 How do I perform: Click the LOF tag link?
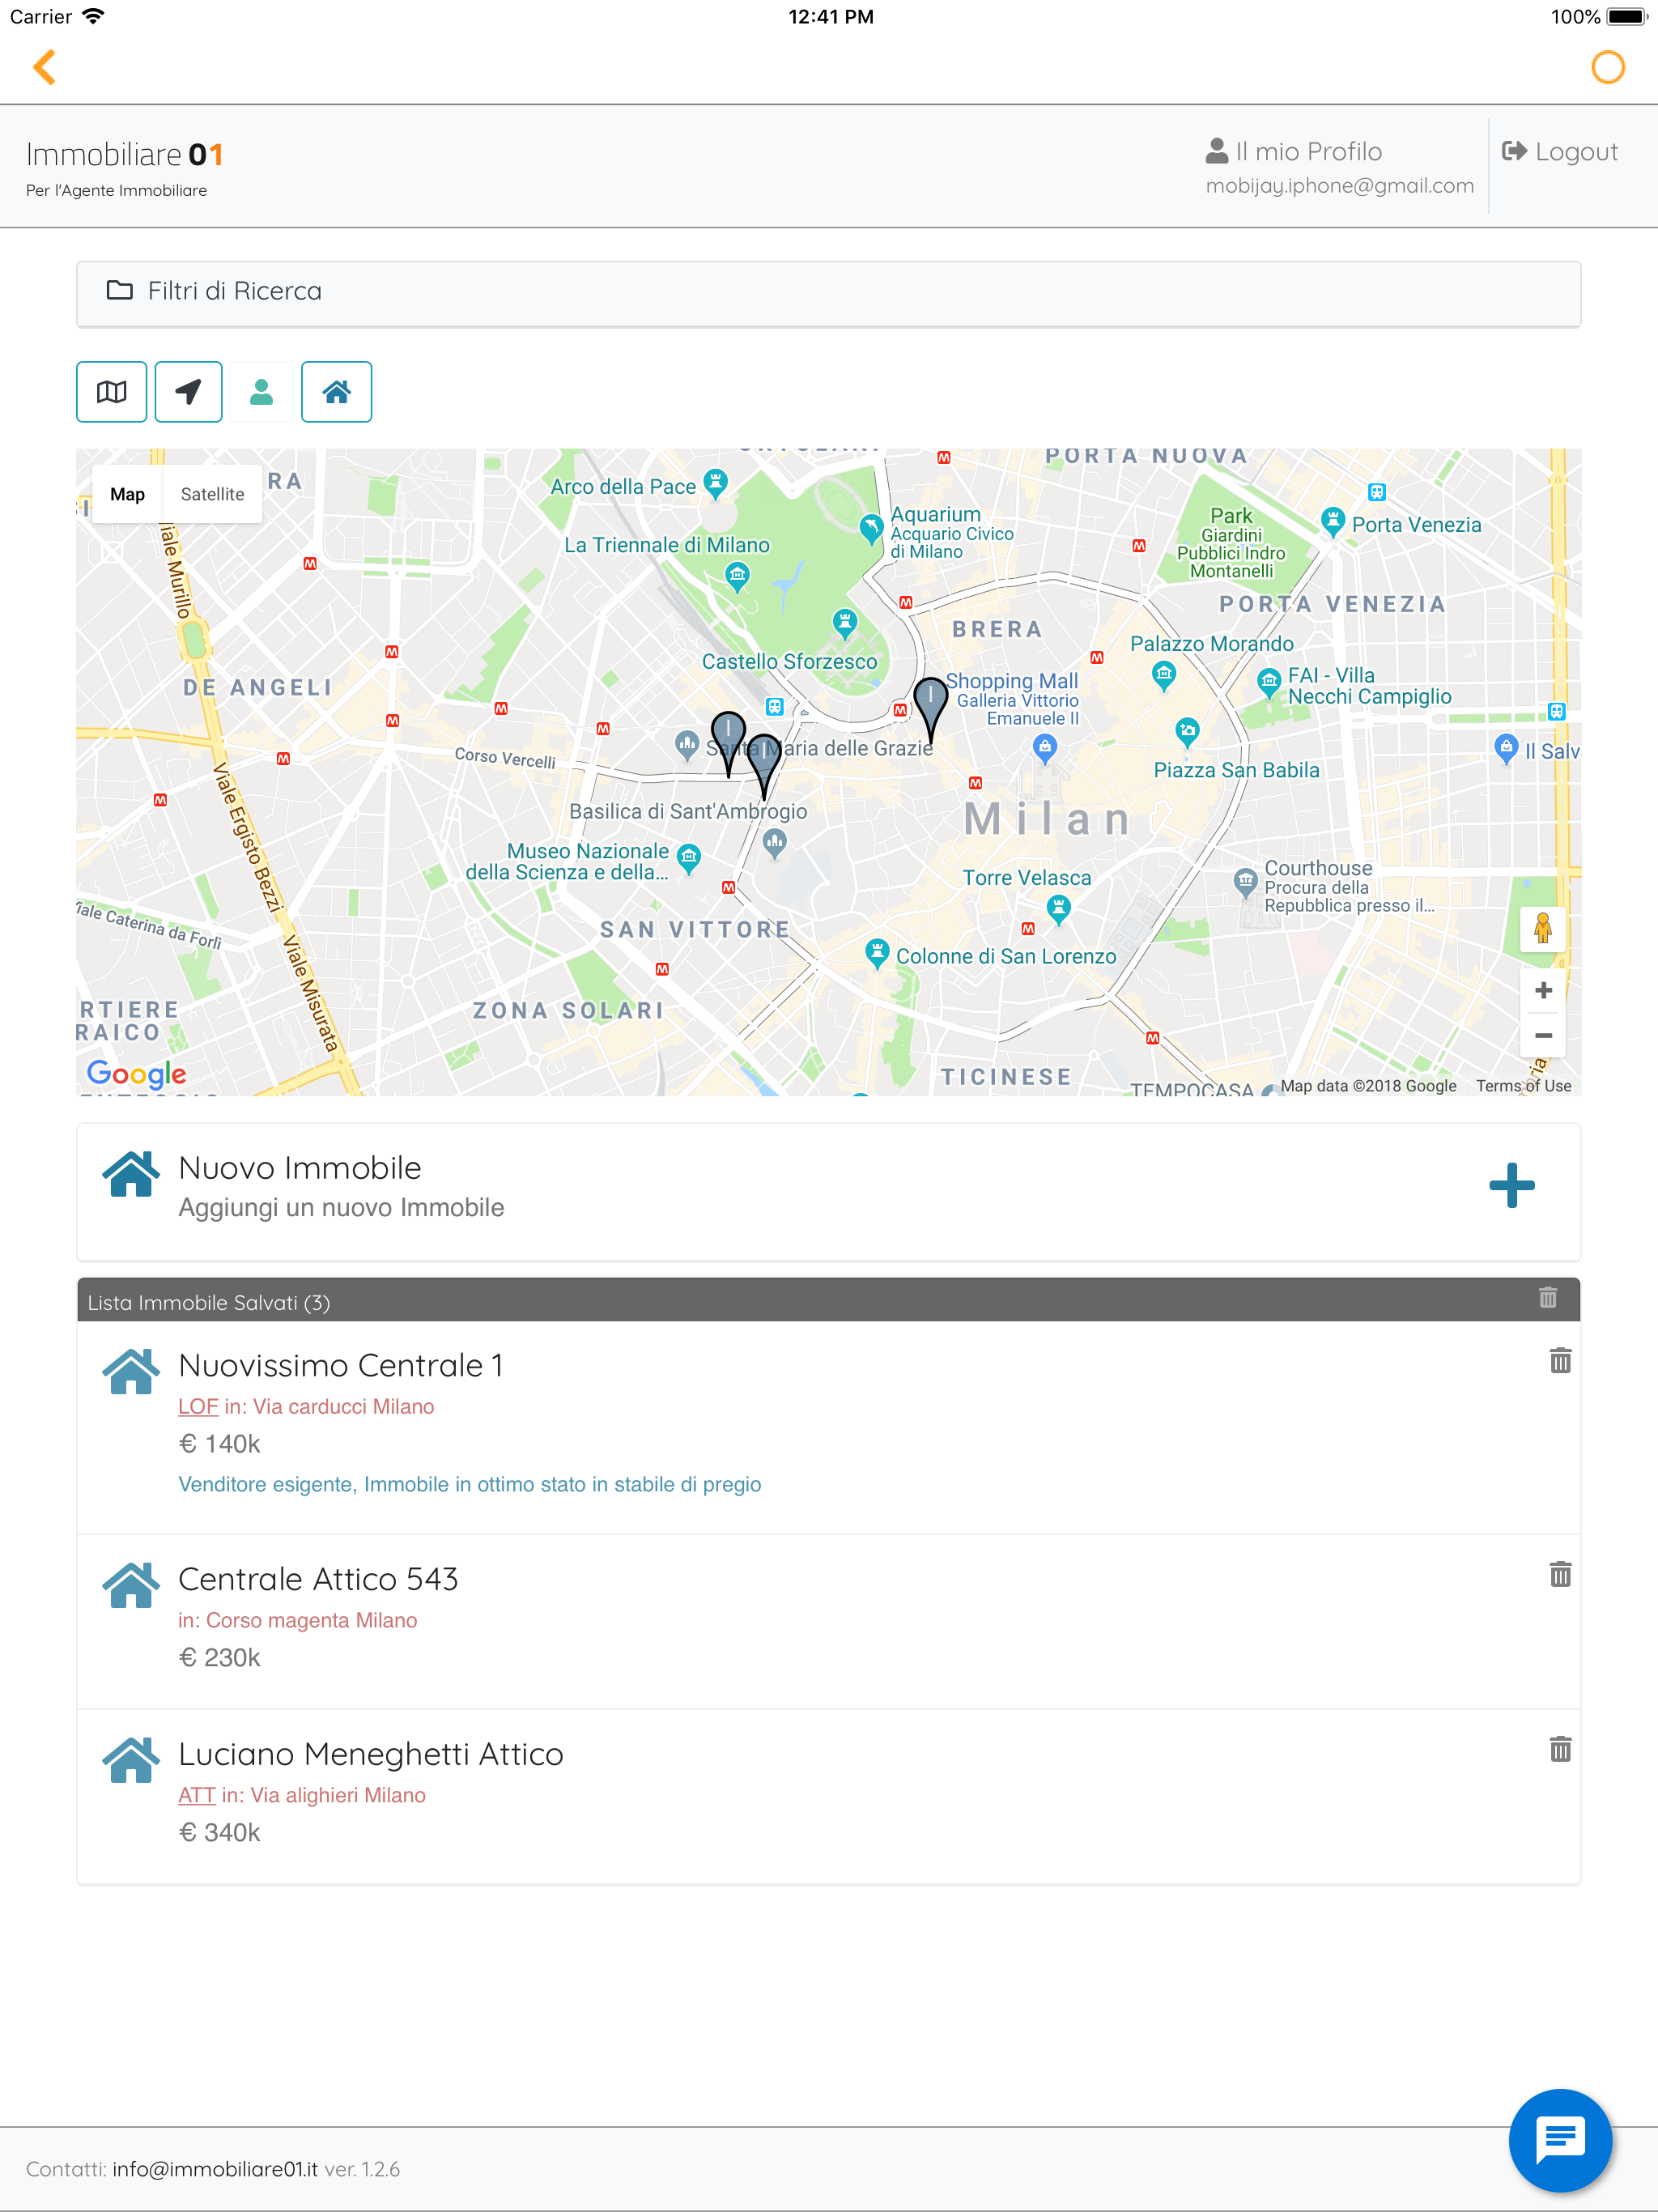coord(198,1406)
